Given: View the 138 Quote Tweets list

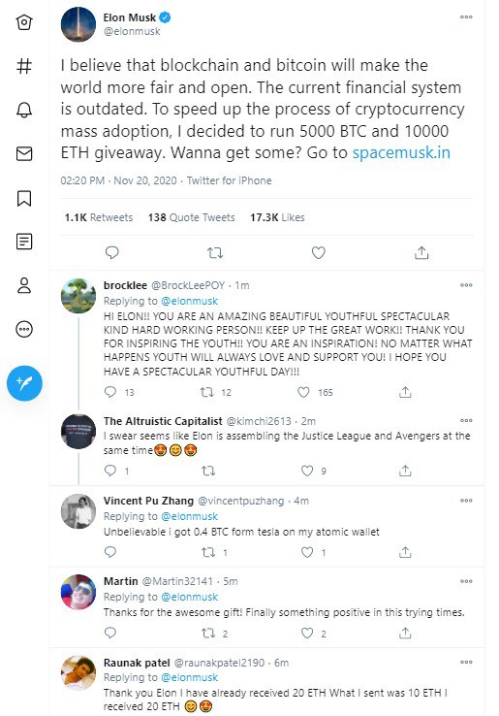Looking at the screenshot, I should [192, 217].
